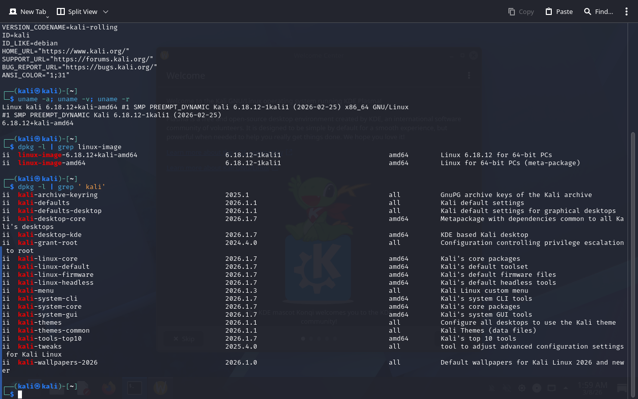Screen dimensions: 638x399
Task: Click the 'dpkg -l | grep linux-image' command
Action: [x=70, y=147]
